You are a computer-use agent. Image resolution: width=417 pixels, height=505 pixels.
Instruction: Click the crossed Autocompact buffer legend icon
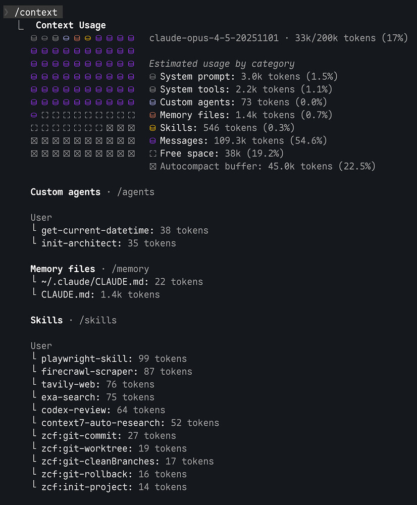[152, 167]
